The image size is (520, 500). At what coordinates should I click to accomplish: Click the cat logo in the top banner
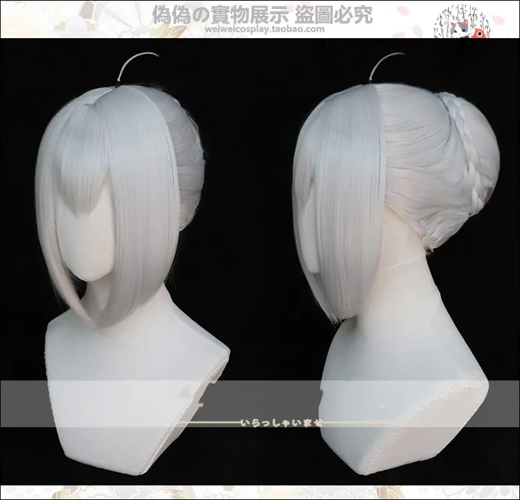pyautogui.click(x=462, y=23)
